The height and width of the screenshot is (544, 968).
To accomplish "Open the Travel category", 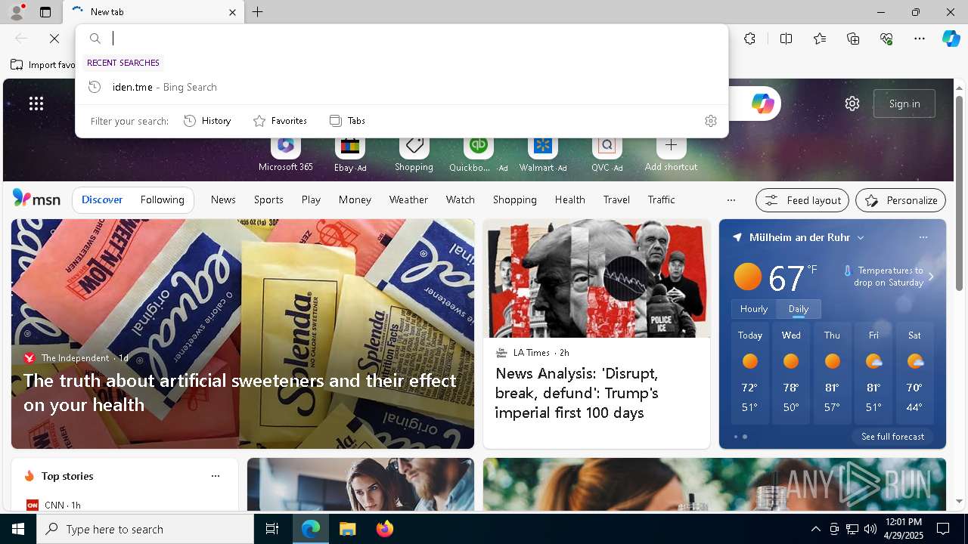I will [x=616, y=200].
